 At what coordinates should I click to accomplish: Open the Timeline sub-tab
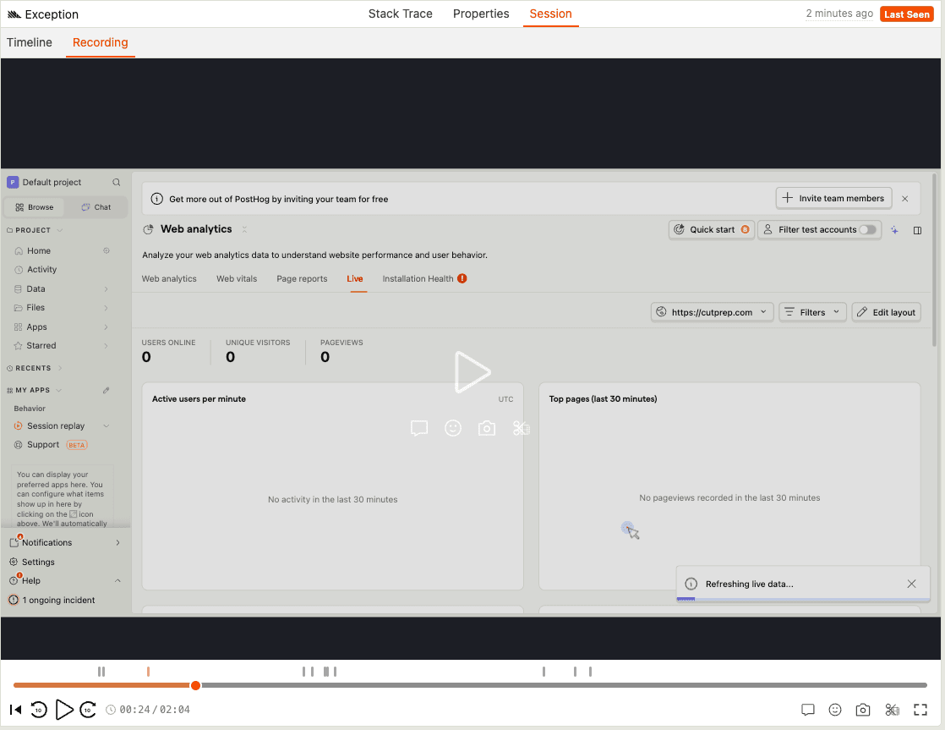(30, 42)
